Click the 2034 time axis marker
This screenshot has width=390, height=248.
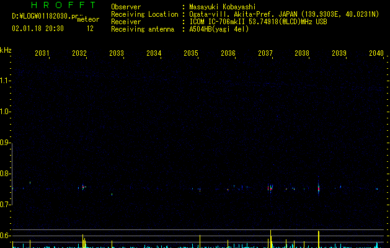pos(154,53)
